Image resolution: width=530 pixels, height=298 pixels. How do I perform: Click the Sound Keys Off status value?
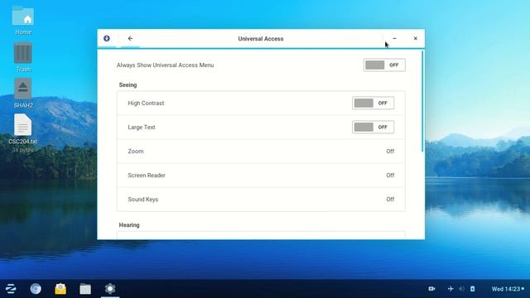click(x=390, y=199)
